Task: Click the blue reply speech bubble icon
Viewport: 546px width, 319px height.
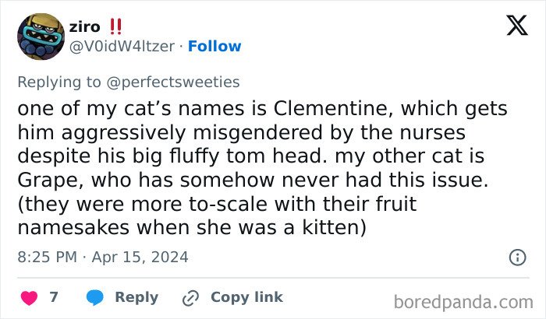Action: (95, 297)
